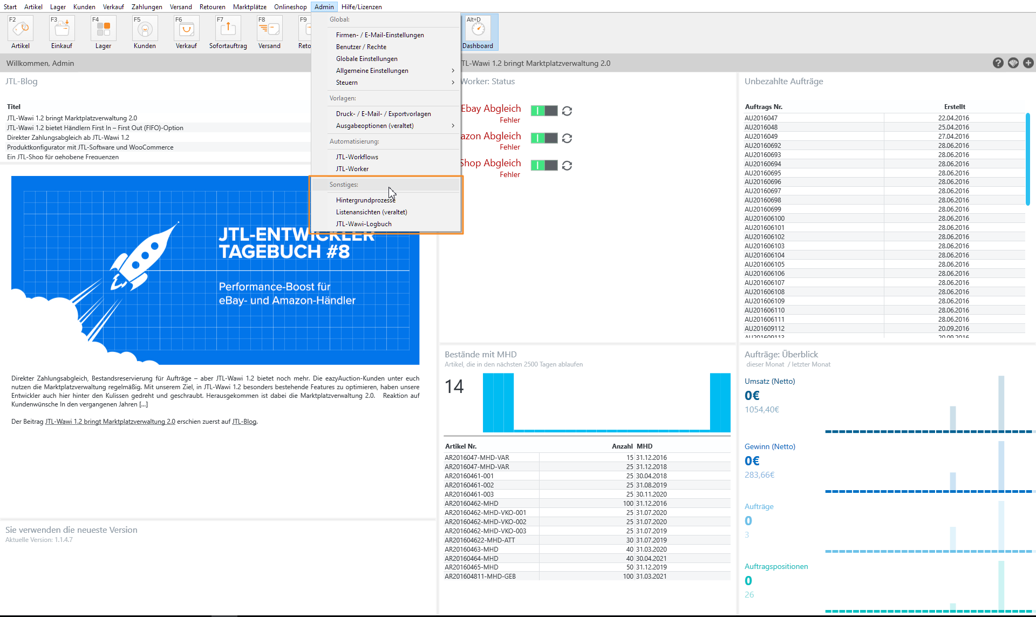The height and width of the screenshot is (617, 1036).
Task: Select article row AR20160461-001
Action: tap(587, 476)
